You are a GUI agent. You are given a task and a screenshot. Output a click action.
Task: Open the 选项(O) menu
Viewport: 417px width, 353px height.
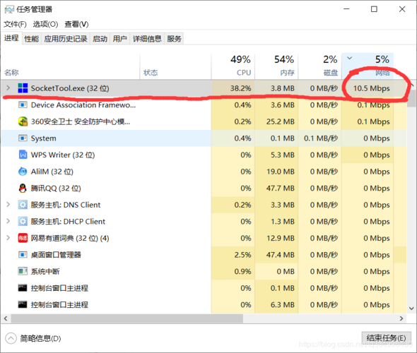[45, 24]
